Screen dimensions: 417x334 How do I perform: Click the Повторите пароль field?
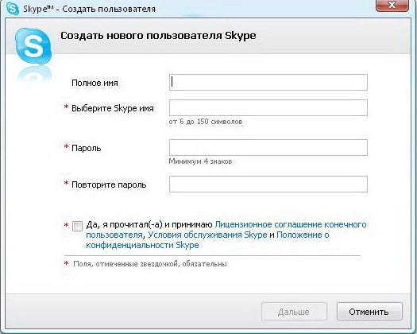(x=268, y=184)
